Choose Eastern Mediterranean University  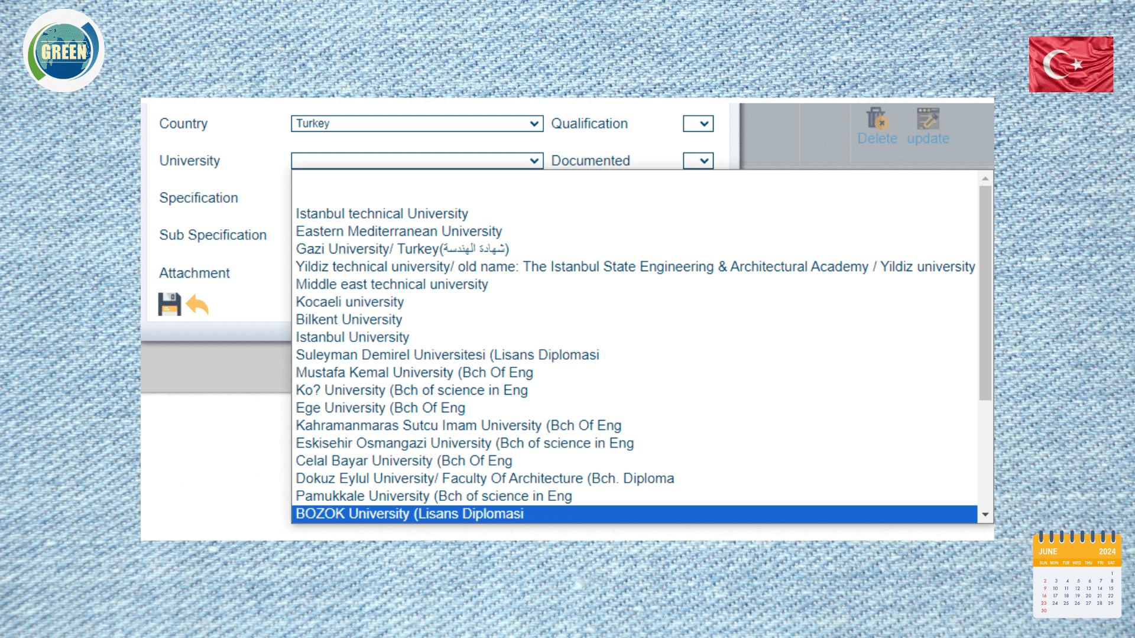pos(399,231)
